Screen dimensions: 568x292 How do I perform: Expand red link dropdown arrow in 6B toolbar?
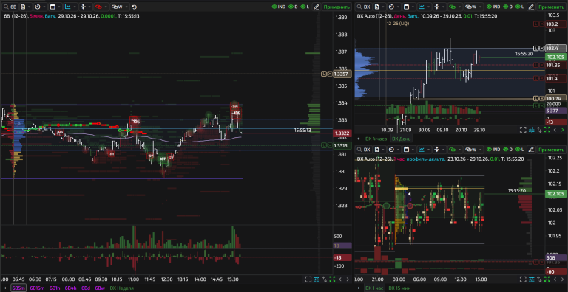[x=106, y=7]
